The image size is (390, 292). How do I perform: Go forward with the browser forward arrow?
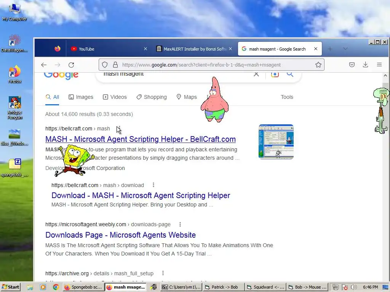pos(58,65)
